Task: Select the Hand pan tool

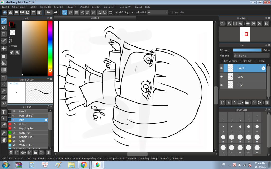Action: 4,139
